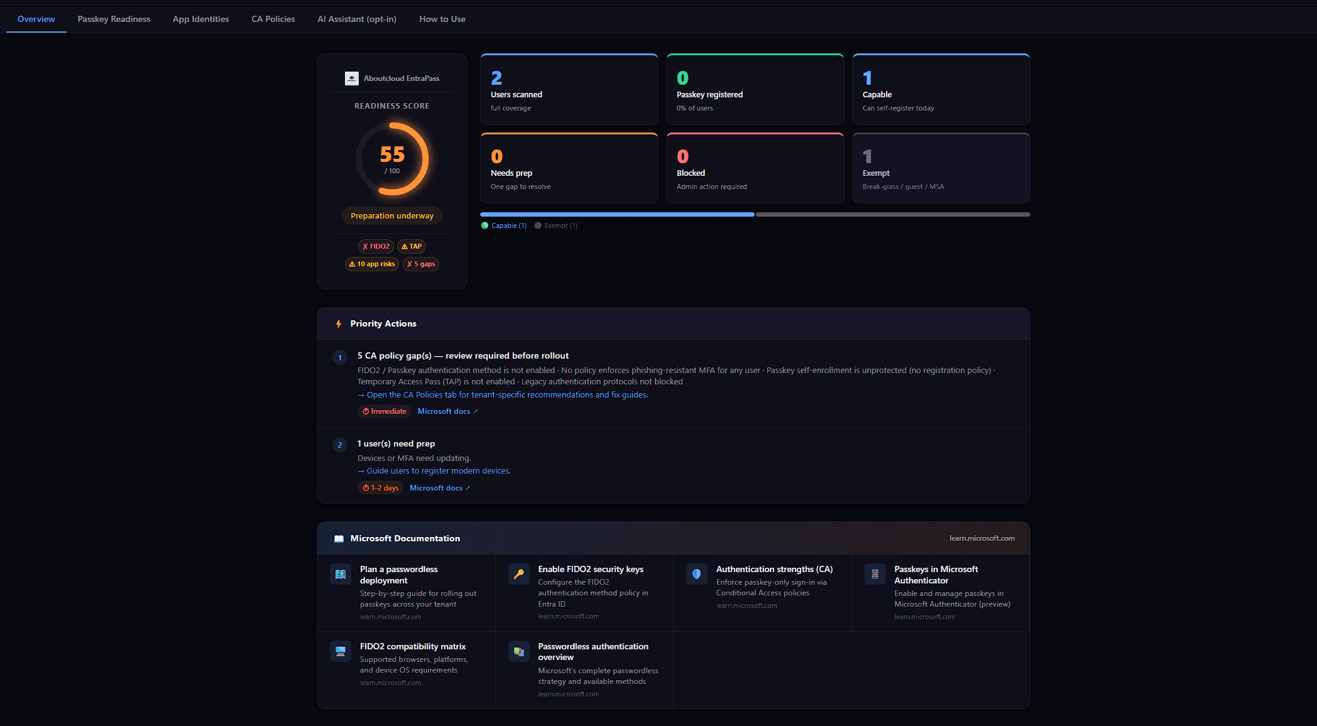Switch to the Overview tab
Screen dimensions: 1317x726
coord(36,19)
